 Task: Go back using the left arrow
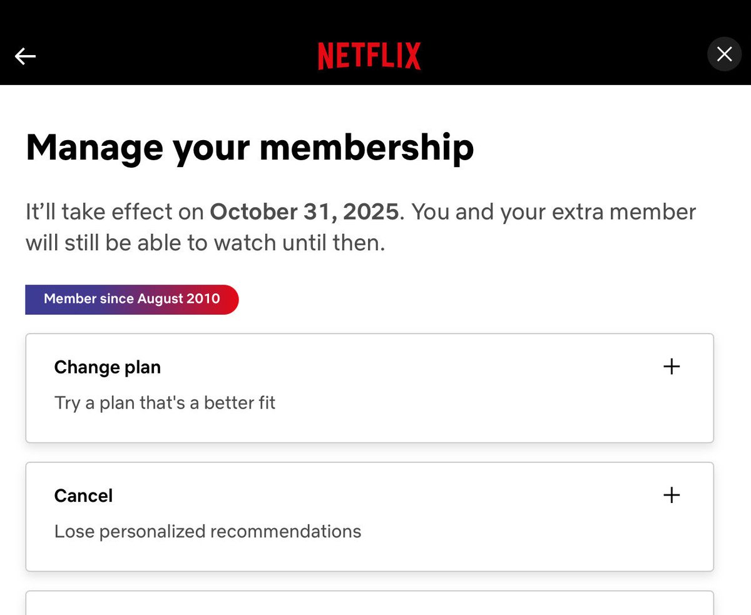click(x=25, y=56)
